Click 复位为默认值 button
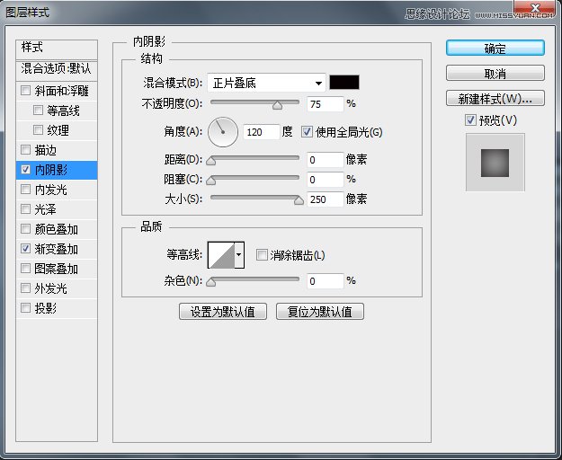This screenshot has height=460, width=562. pyautogui.click(x=320, y=312)
